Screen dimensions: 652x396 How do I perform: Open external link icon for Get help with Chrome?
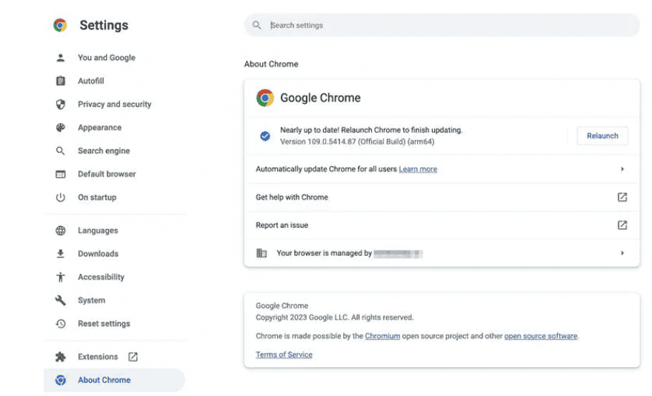tap(622, 197)
